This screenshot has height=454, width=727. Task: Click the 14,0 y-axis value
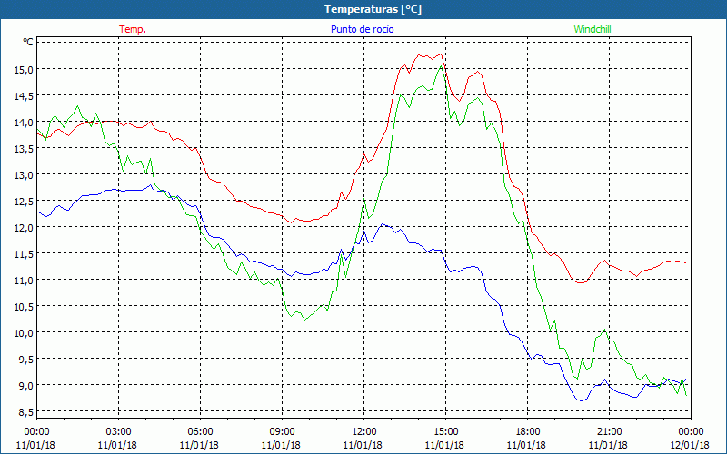(25, 123)
